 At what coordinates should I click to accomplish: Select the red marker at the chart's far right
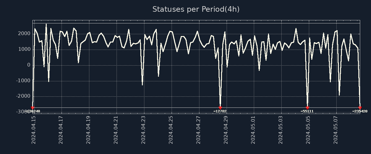click(x=360, y=108)
